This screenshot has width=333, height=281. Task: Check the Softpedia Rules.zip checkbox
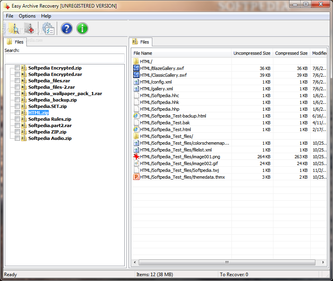(18, 119)
